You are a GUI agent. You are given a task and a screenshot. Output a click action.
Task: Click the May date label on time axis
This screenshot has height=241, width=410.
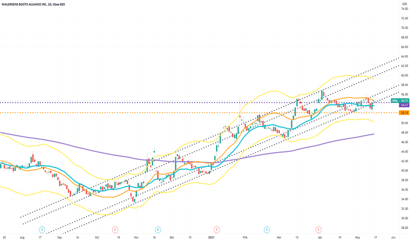point(358,237)
